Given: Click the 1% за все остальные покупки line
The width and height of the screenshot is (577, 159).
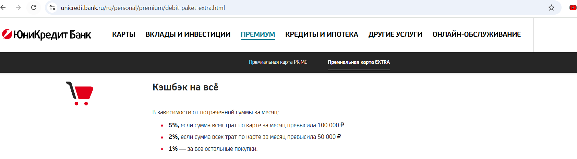Looking at the screenshot, I should pyautogui.click(x=213, y=149).
